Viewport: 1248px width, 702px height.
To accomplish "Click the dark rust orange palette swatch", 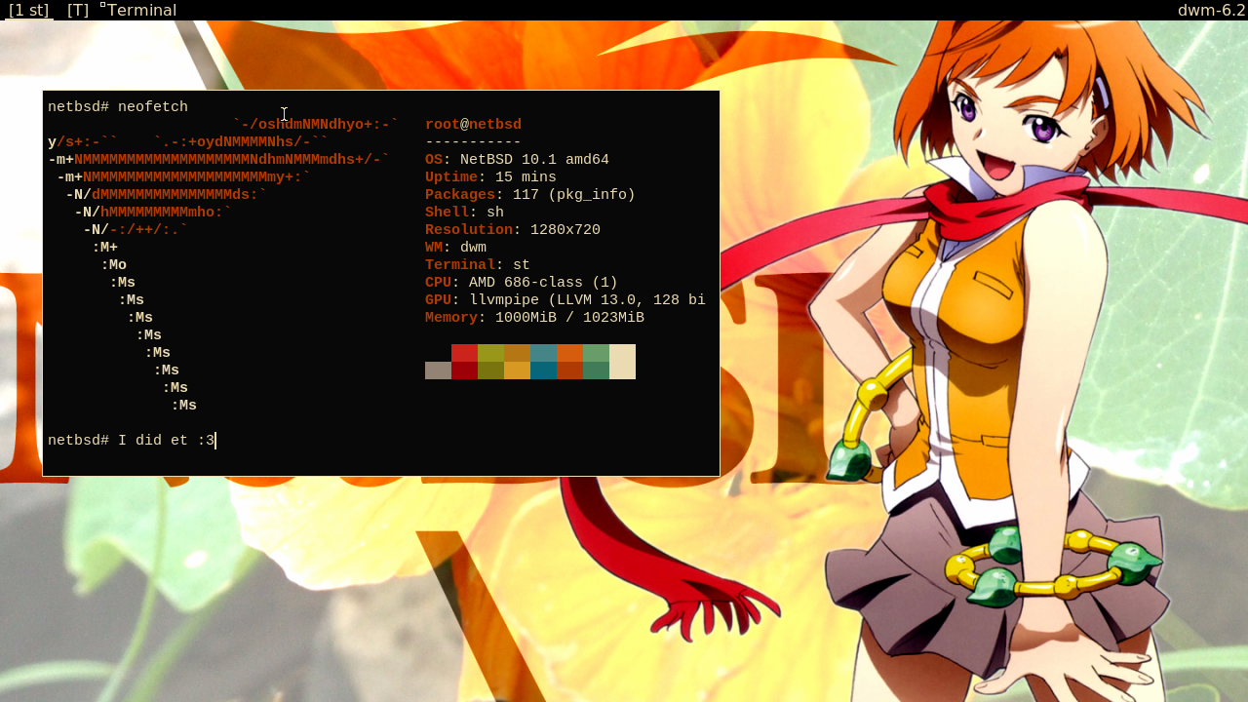I will (569, 370).
